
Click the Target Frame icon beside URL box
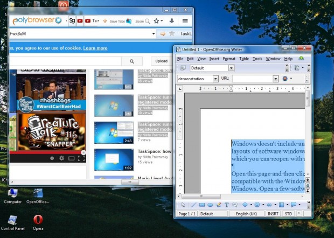(x=285, y=79)
